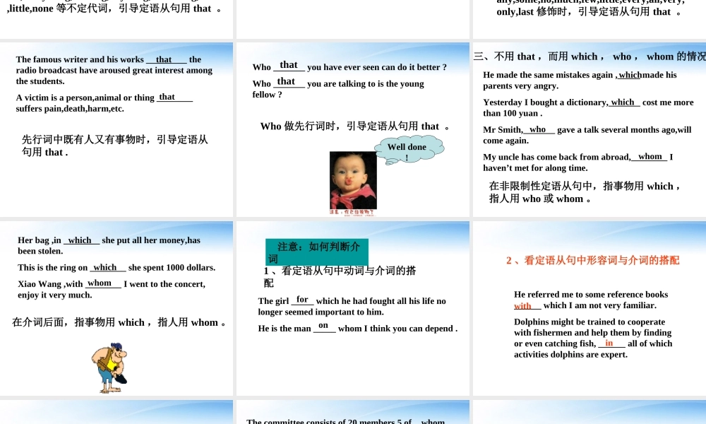
Task: Click the red heading '2、看定语从句中形容词与介词的搭配'
Action: [592, 260]
